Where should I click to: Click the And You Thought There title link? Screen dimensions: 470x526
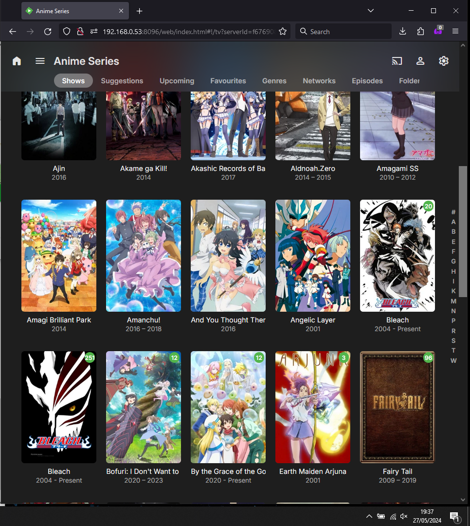(x=228, y=320)
